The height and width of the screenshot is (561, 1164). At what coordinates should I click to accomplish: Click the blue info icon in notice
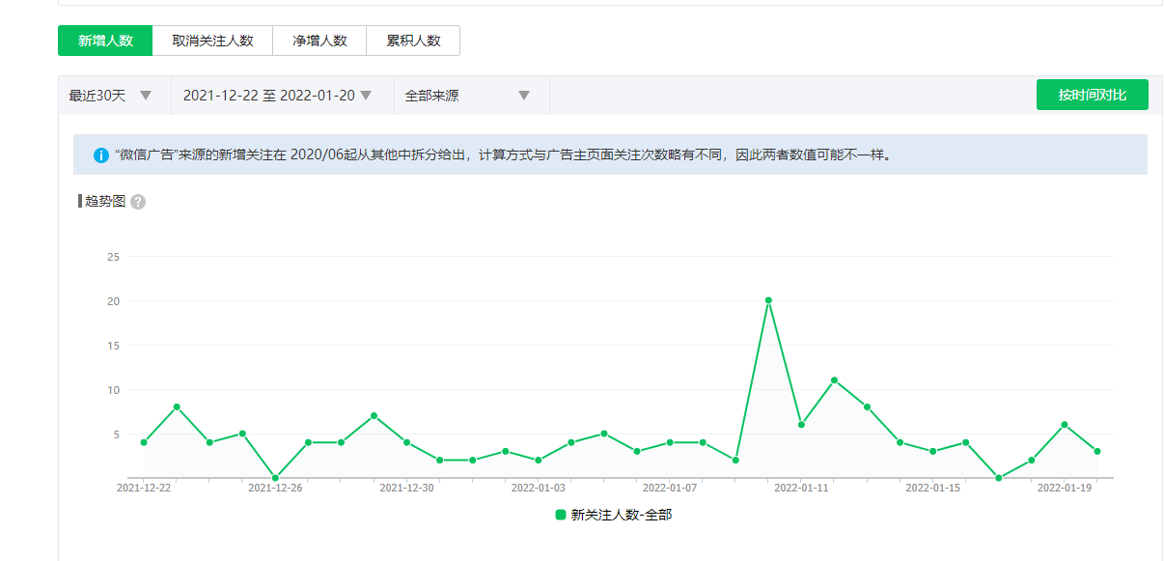100,154
